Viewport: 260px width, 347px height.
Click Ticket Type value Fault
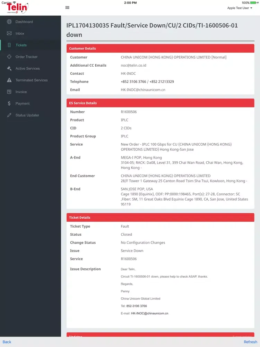125,226
